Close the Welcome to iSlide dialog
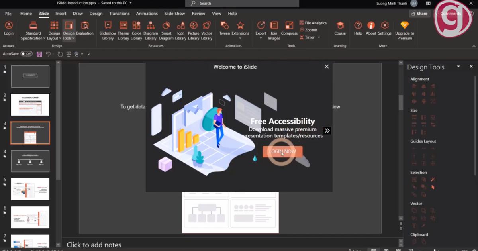The image size is (478, 251). [327, 67]
